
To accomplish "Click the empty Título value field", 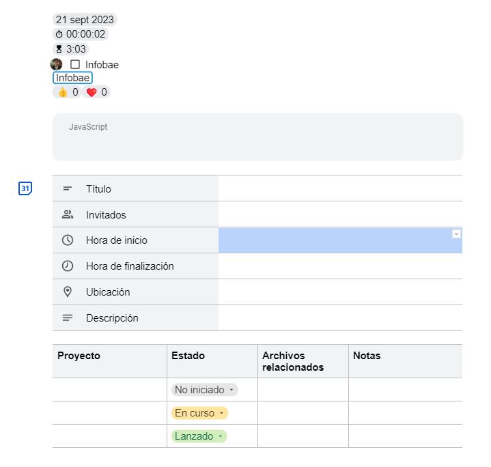I will click(339, 188).
